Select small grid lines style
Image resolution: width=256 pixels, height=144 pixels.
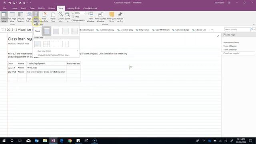(x=37, y=44)
